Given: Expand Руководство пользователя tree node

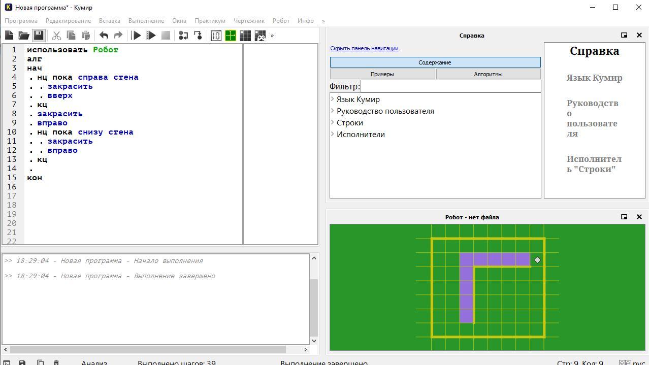Looking at the screenshot, I should tap(333, 111).
